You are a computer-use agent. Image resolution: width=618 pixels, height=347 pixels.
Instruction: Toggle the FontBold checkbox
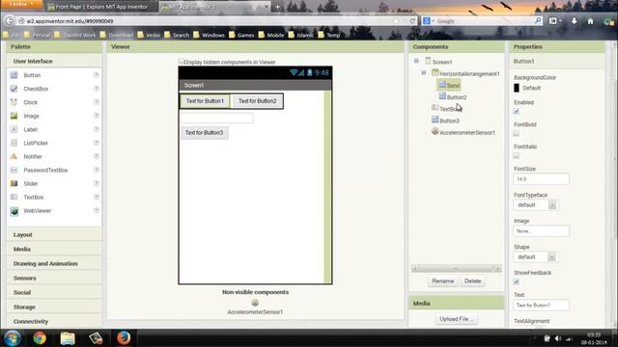point(517,133)
